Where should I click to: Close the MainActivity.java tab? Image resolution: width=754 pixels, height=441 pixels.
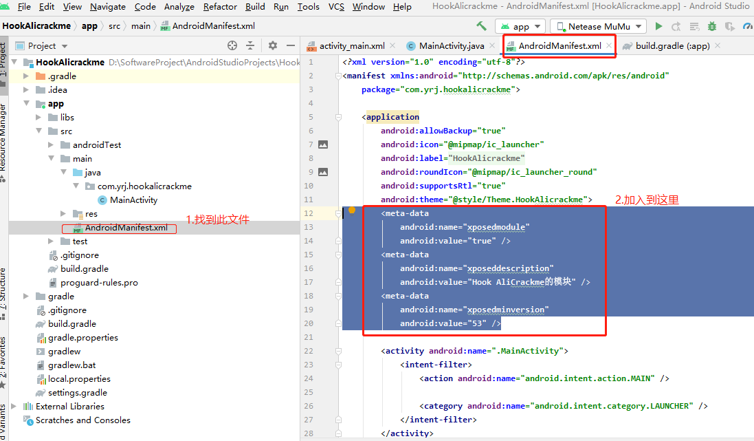point(492,45)
